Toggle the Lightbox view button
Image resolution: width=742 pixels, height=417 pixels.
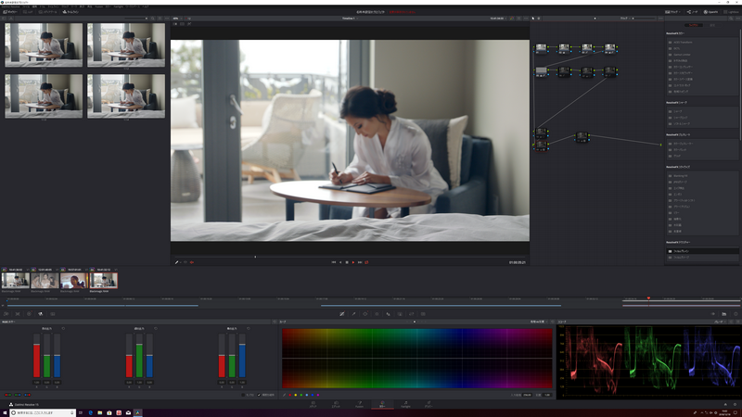pyautogui.click(x=731, y=12)
